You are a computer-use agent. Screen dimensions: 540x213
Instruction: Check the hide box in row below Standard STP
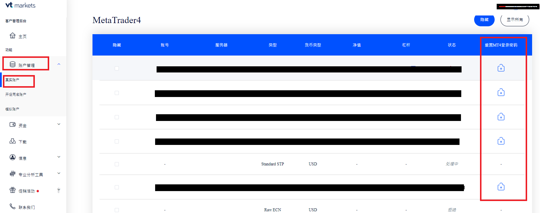117,187
